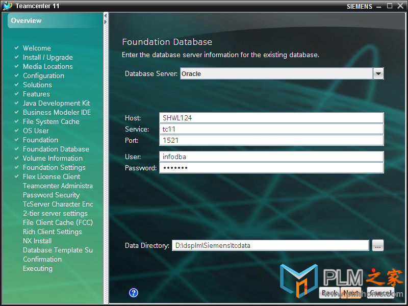The height and width of the screenshot is (306, 408).
Task: Click the Teamcenter application icon in title bar
Action: (7, 6)
